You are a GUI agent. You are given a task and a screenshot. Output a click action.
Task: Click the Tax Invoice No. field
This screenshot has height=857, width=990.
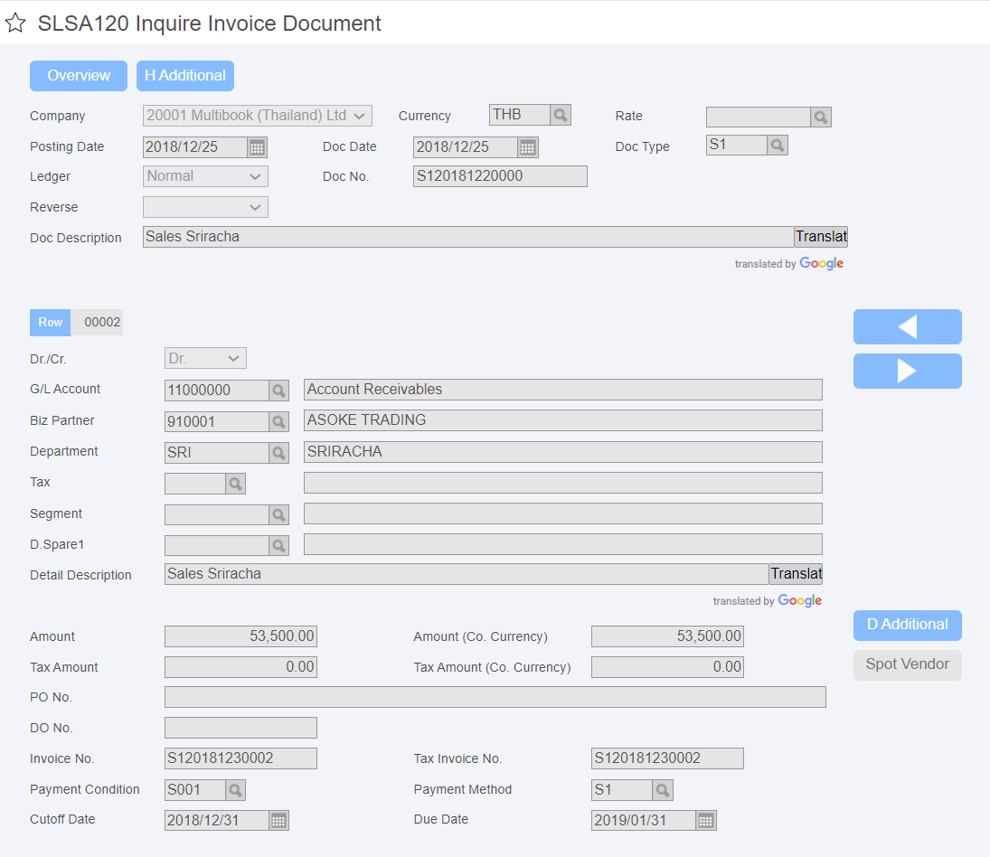point(667,758)
